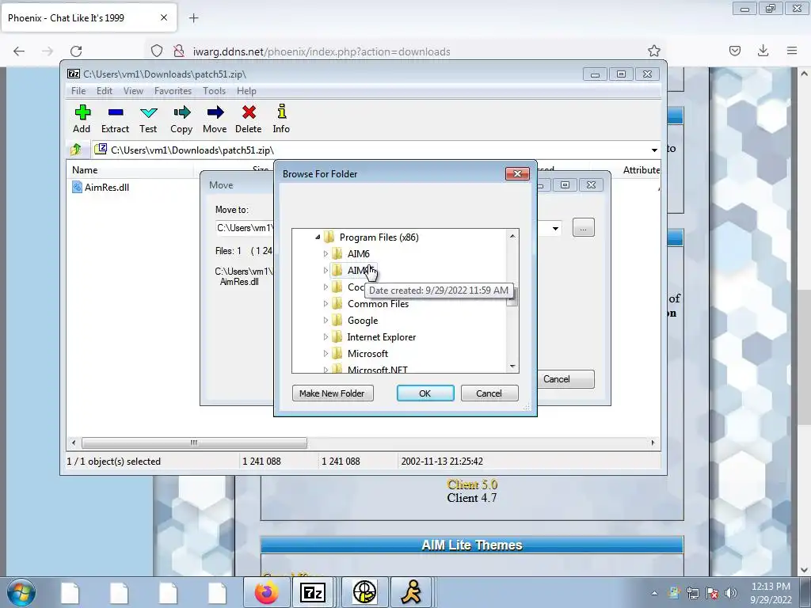This screenshot has width=811, height=608.
Task: Open Save to Pocket
Action: 735,51
